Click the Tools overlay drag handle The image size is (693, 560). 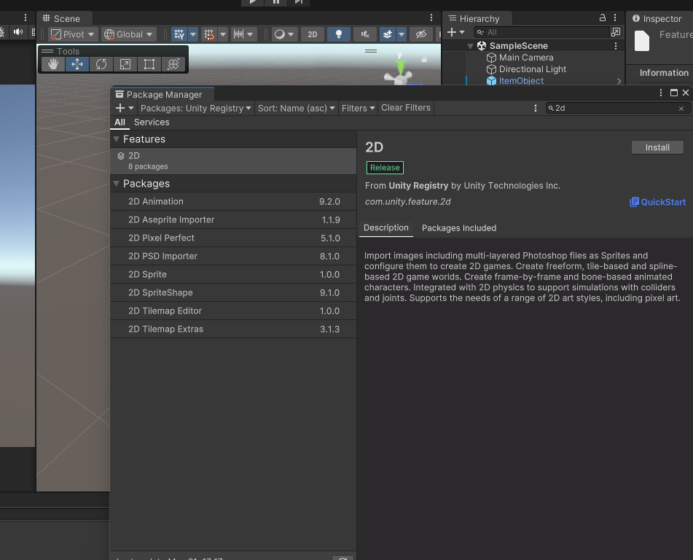[47, 51]
